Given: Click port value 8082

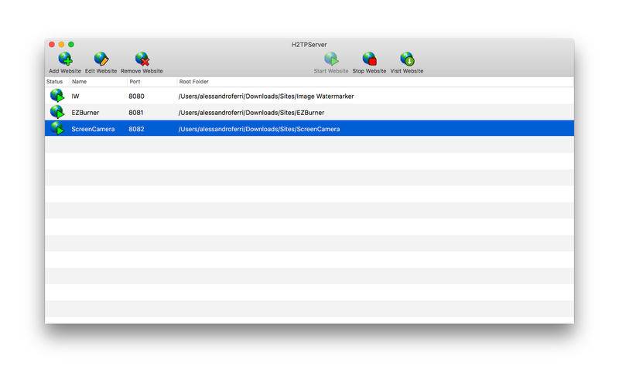Looking at the screenshot, I should (x=136, y=129).
